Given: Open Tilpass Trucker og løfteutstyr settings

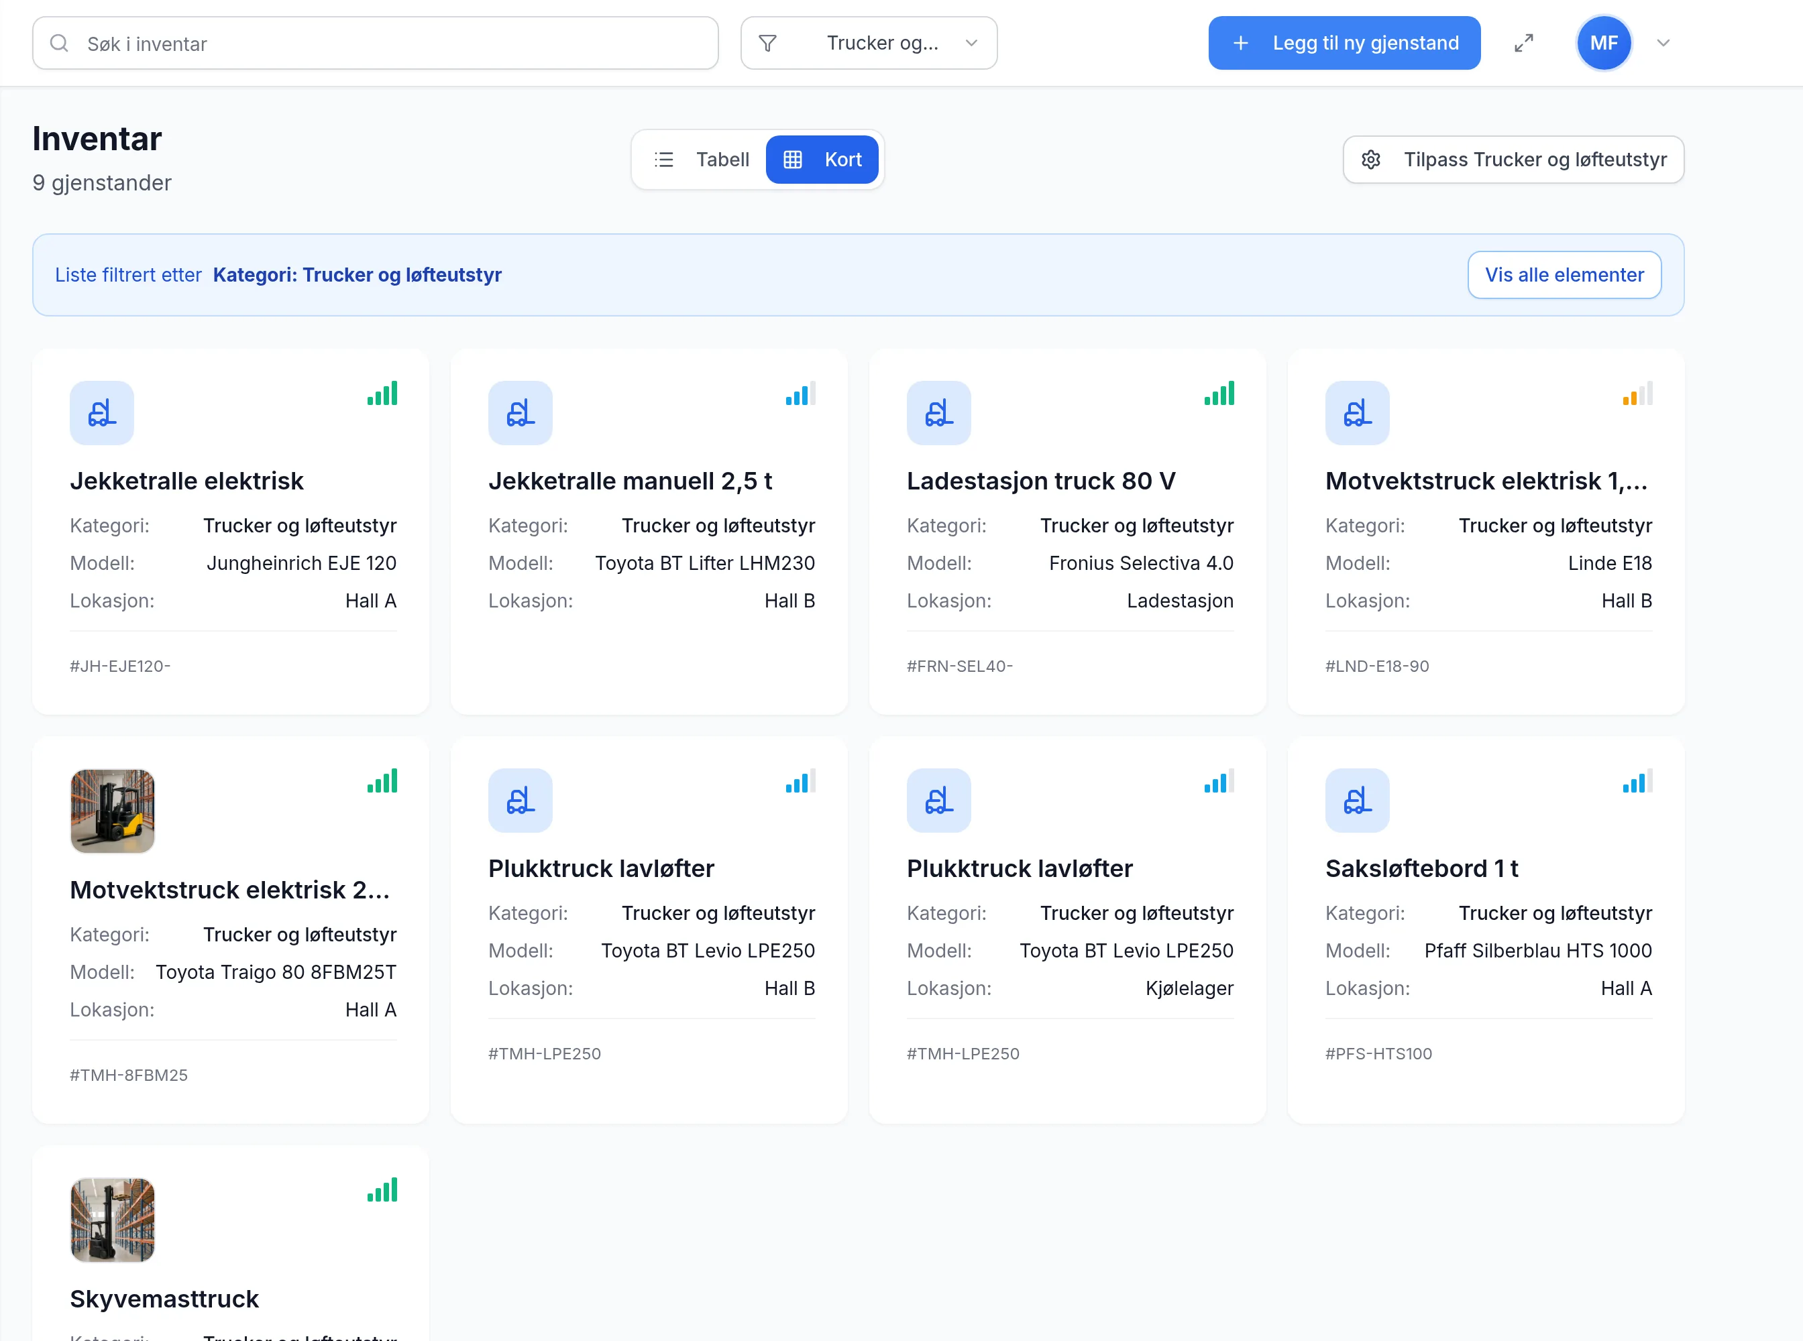Looking at the screenshot, I should [1513, 160].
